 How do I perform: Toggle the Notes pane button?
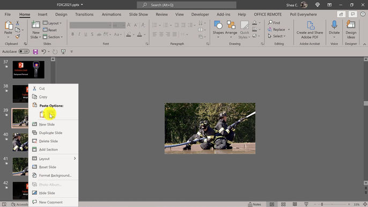tap(254, 204)
